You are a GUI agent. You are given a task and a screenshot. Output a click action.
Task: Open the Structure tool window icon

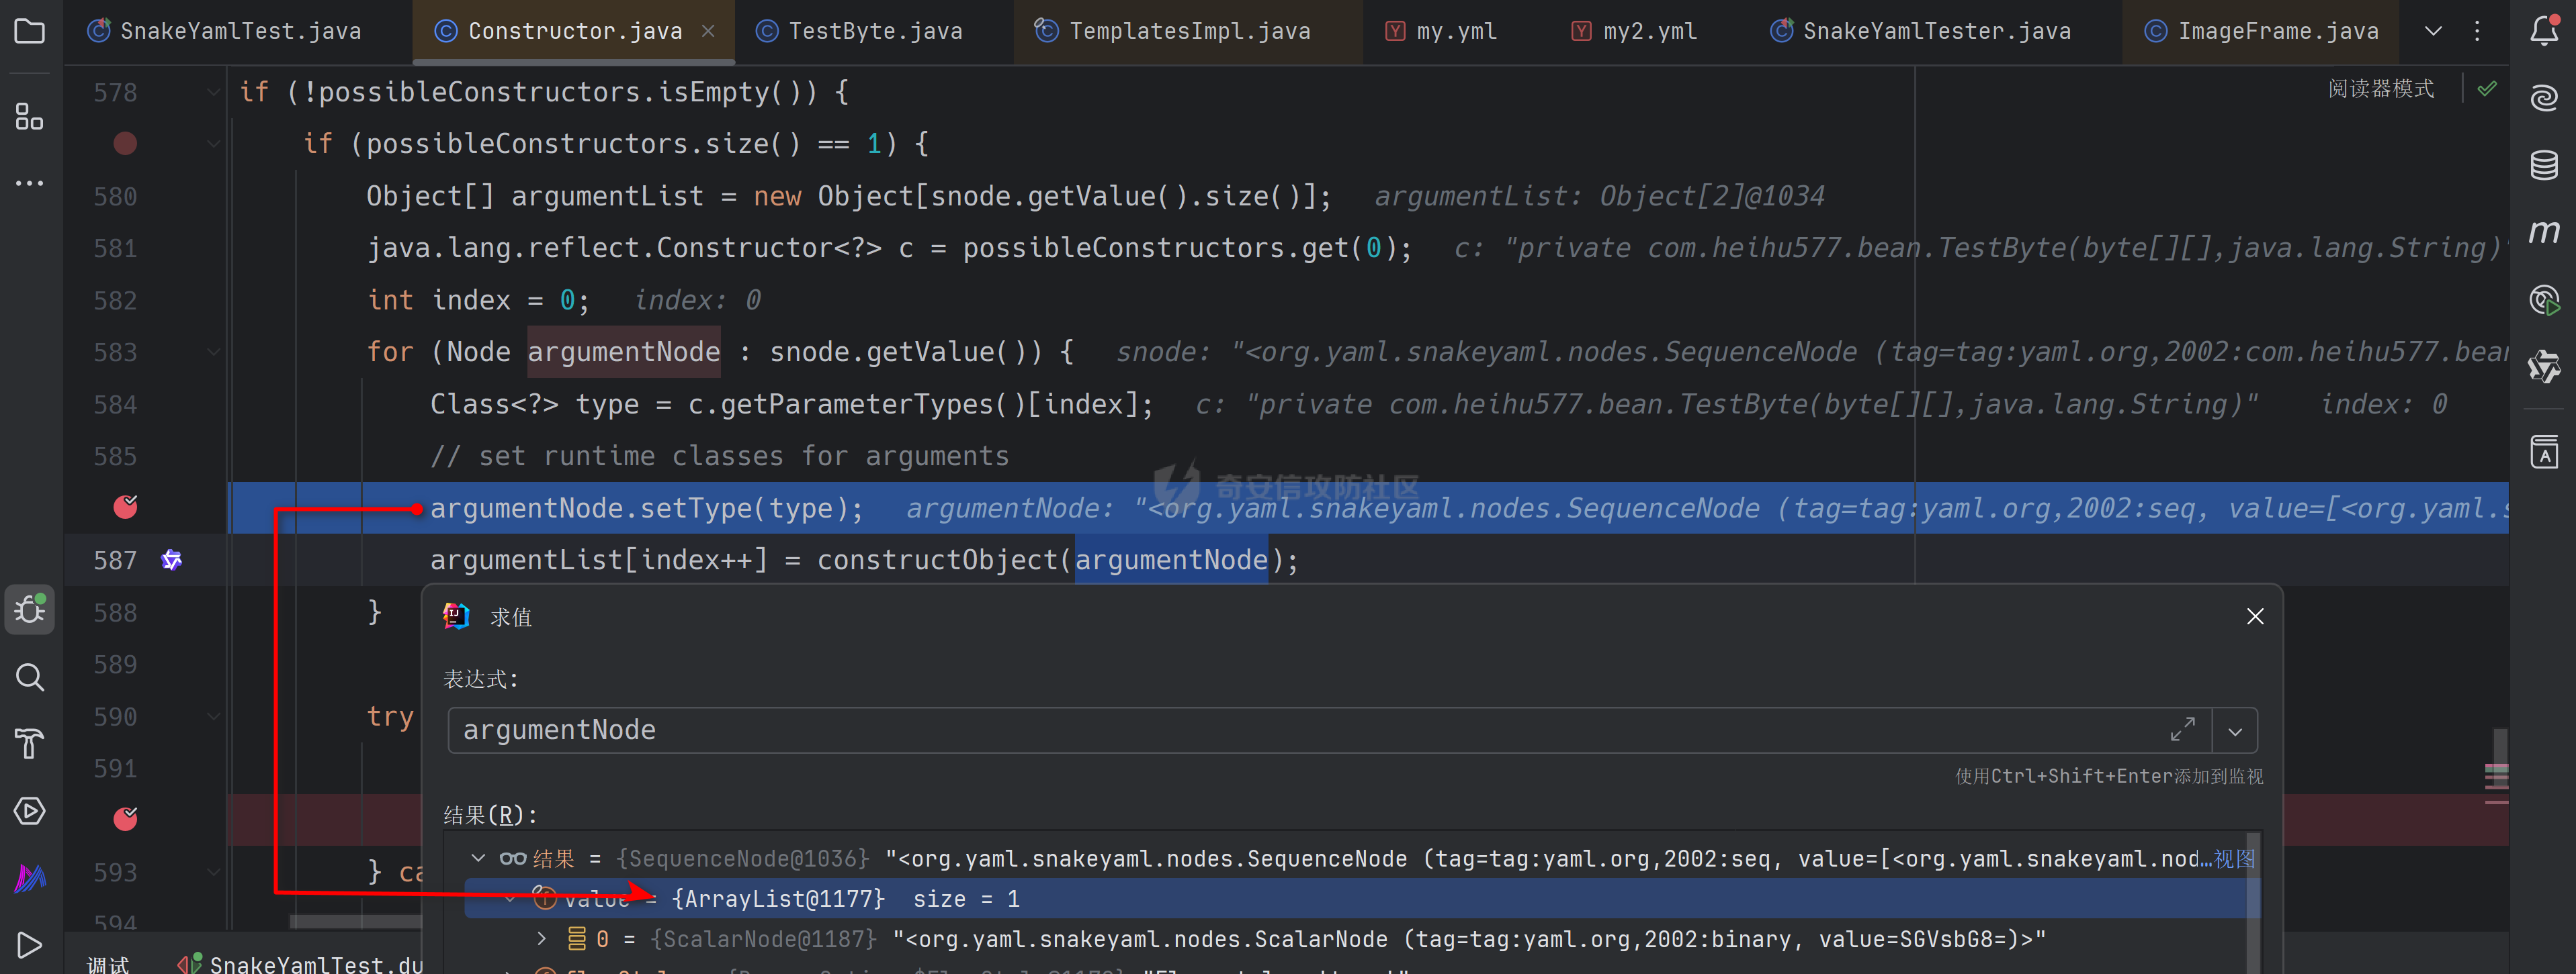[30, 117]
